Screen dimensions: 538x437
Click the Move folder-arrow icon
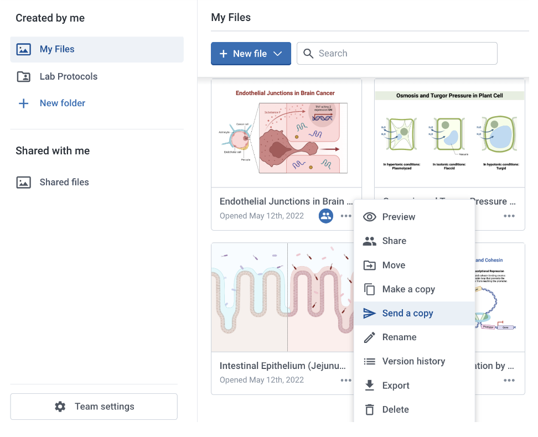[370, 265]
